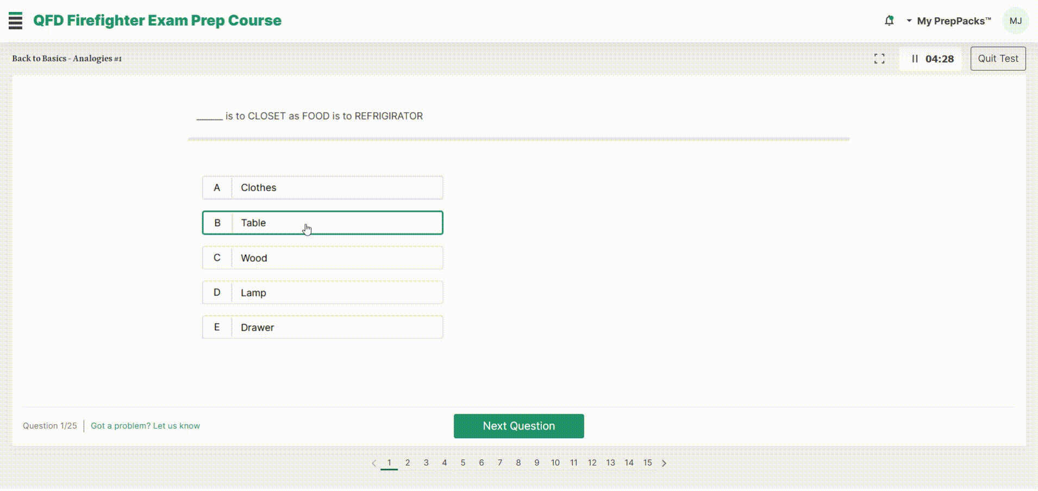Click QFD Firefighter Exam Prep Course title
The image size is (1038, 491).
(x=158, y=21)
